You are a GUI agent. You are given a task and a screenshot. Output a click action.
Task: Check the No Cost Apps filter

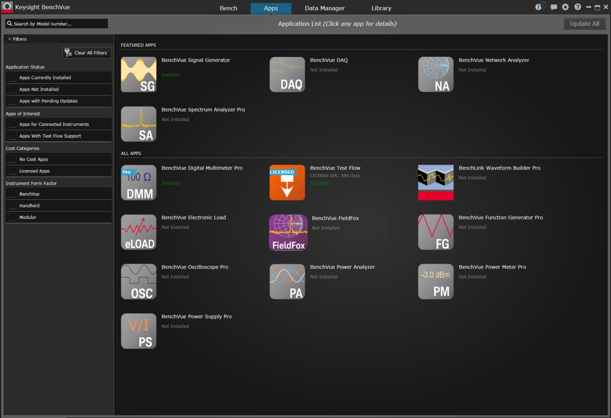click(x=13, y=159)
